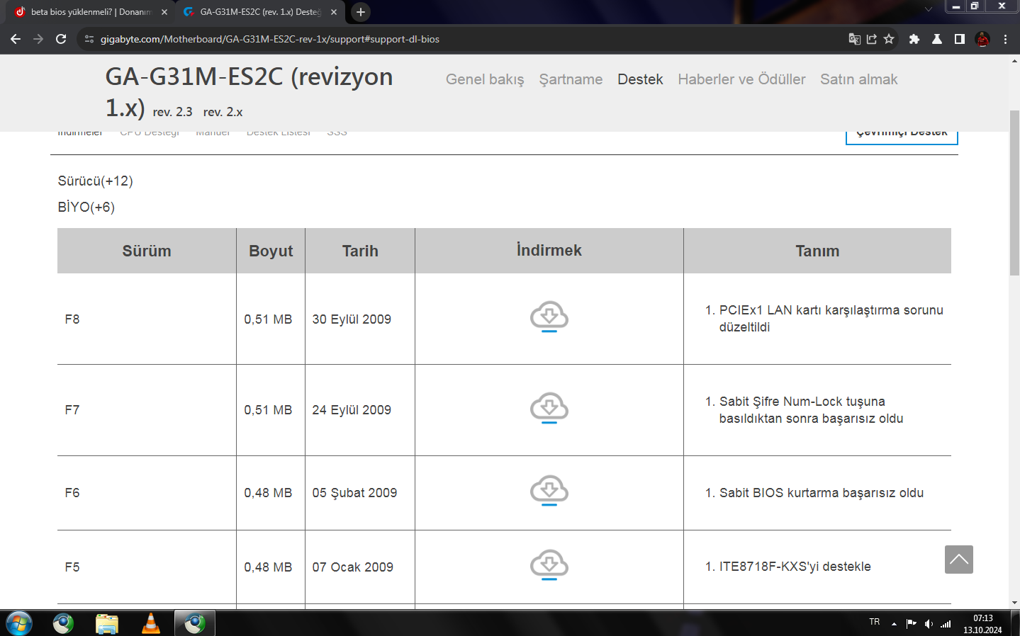
Task: Open Haberler ve Ödüller section
Action: (x=741, y=79)
